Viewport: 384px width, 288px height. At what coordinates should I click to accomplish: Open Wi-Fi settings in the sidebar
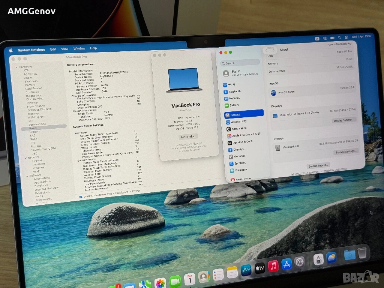pos(231,85)
